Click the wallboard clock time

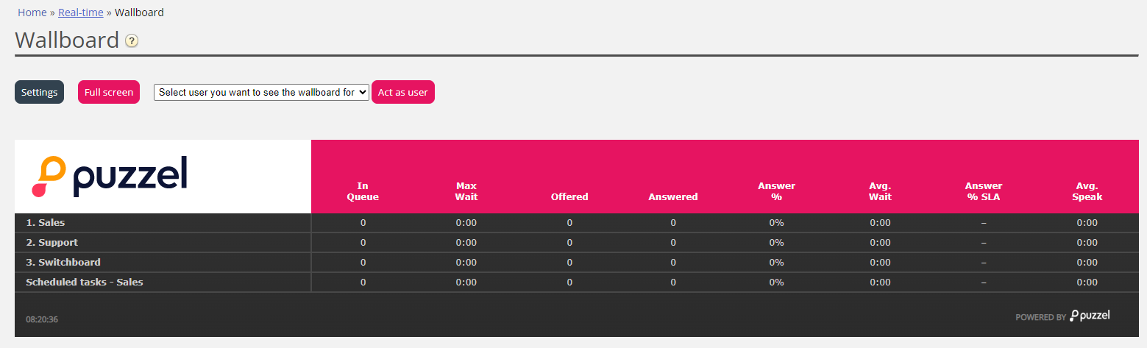(42, 319)
